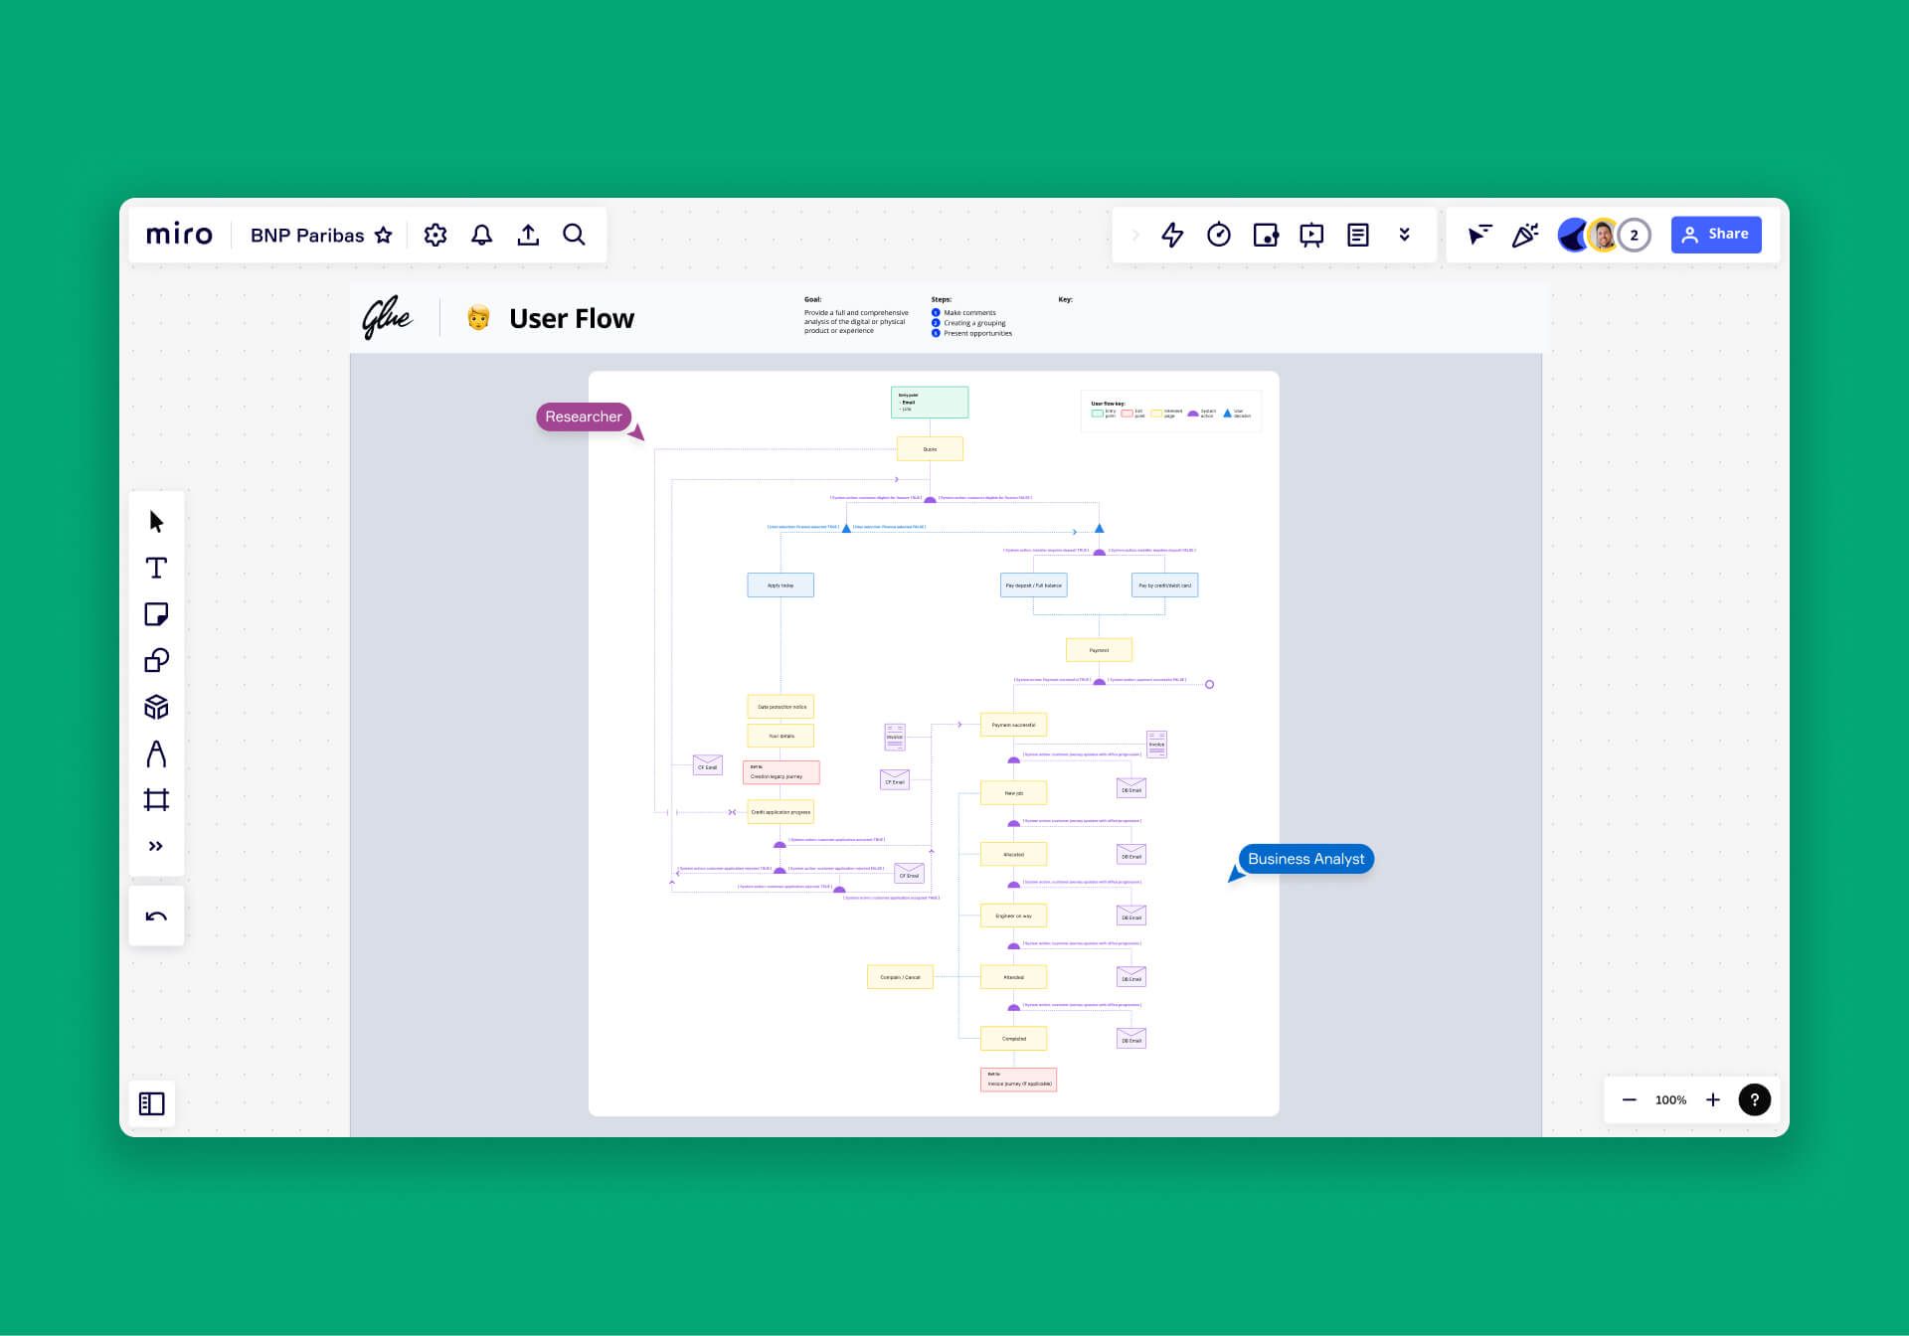
Task: Star the BNP Paribas board
Action: pyautogui.click(x=384, y=236)
